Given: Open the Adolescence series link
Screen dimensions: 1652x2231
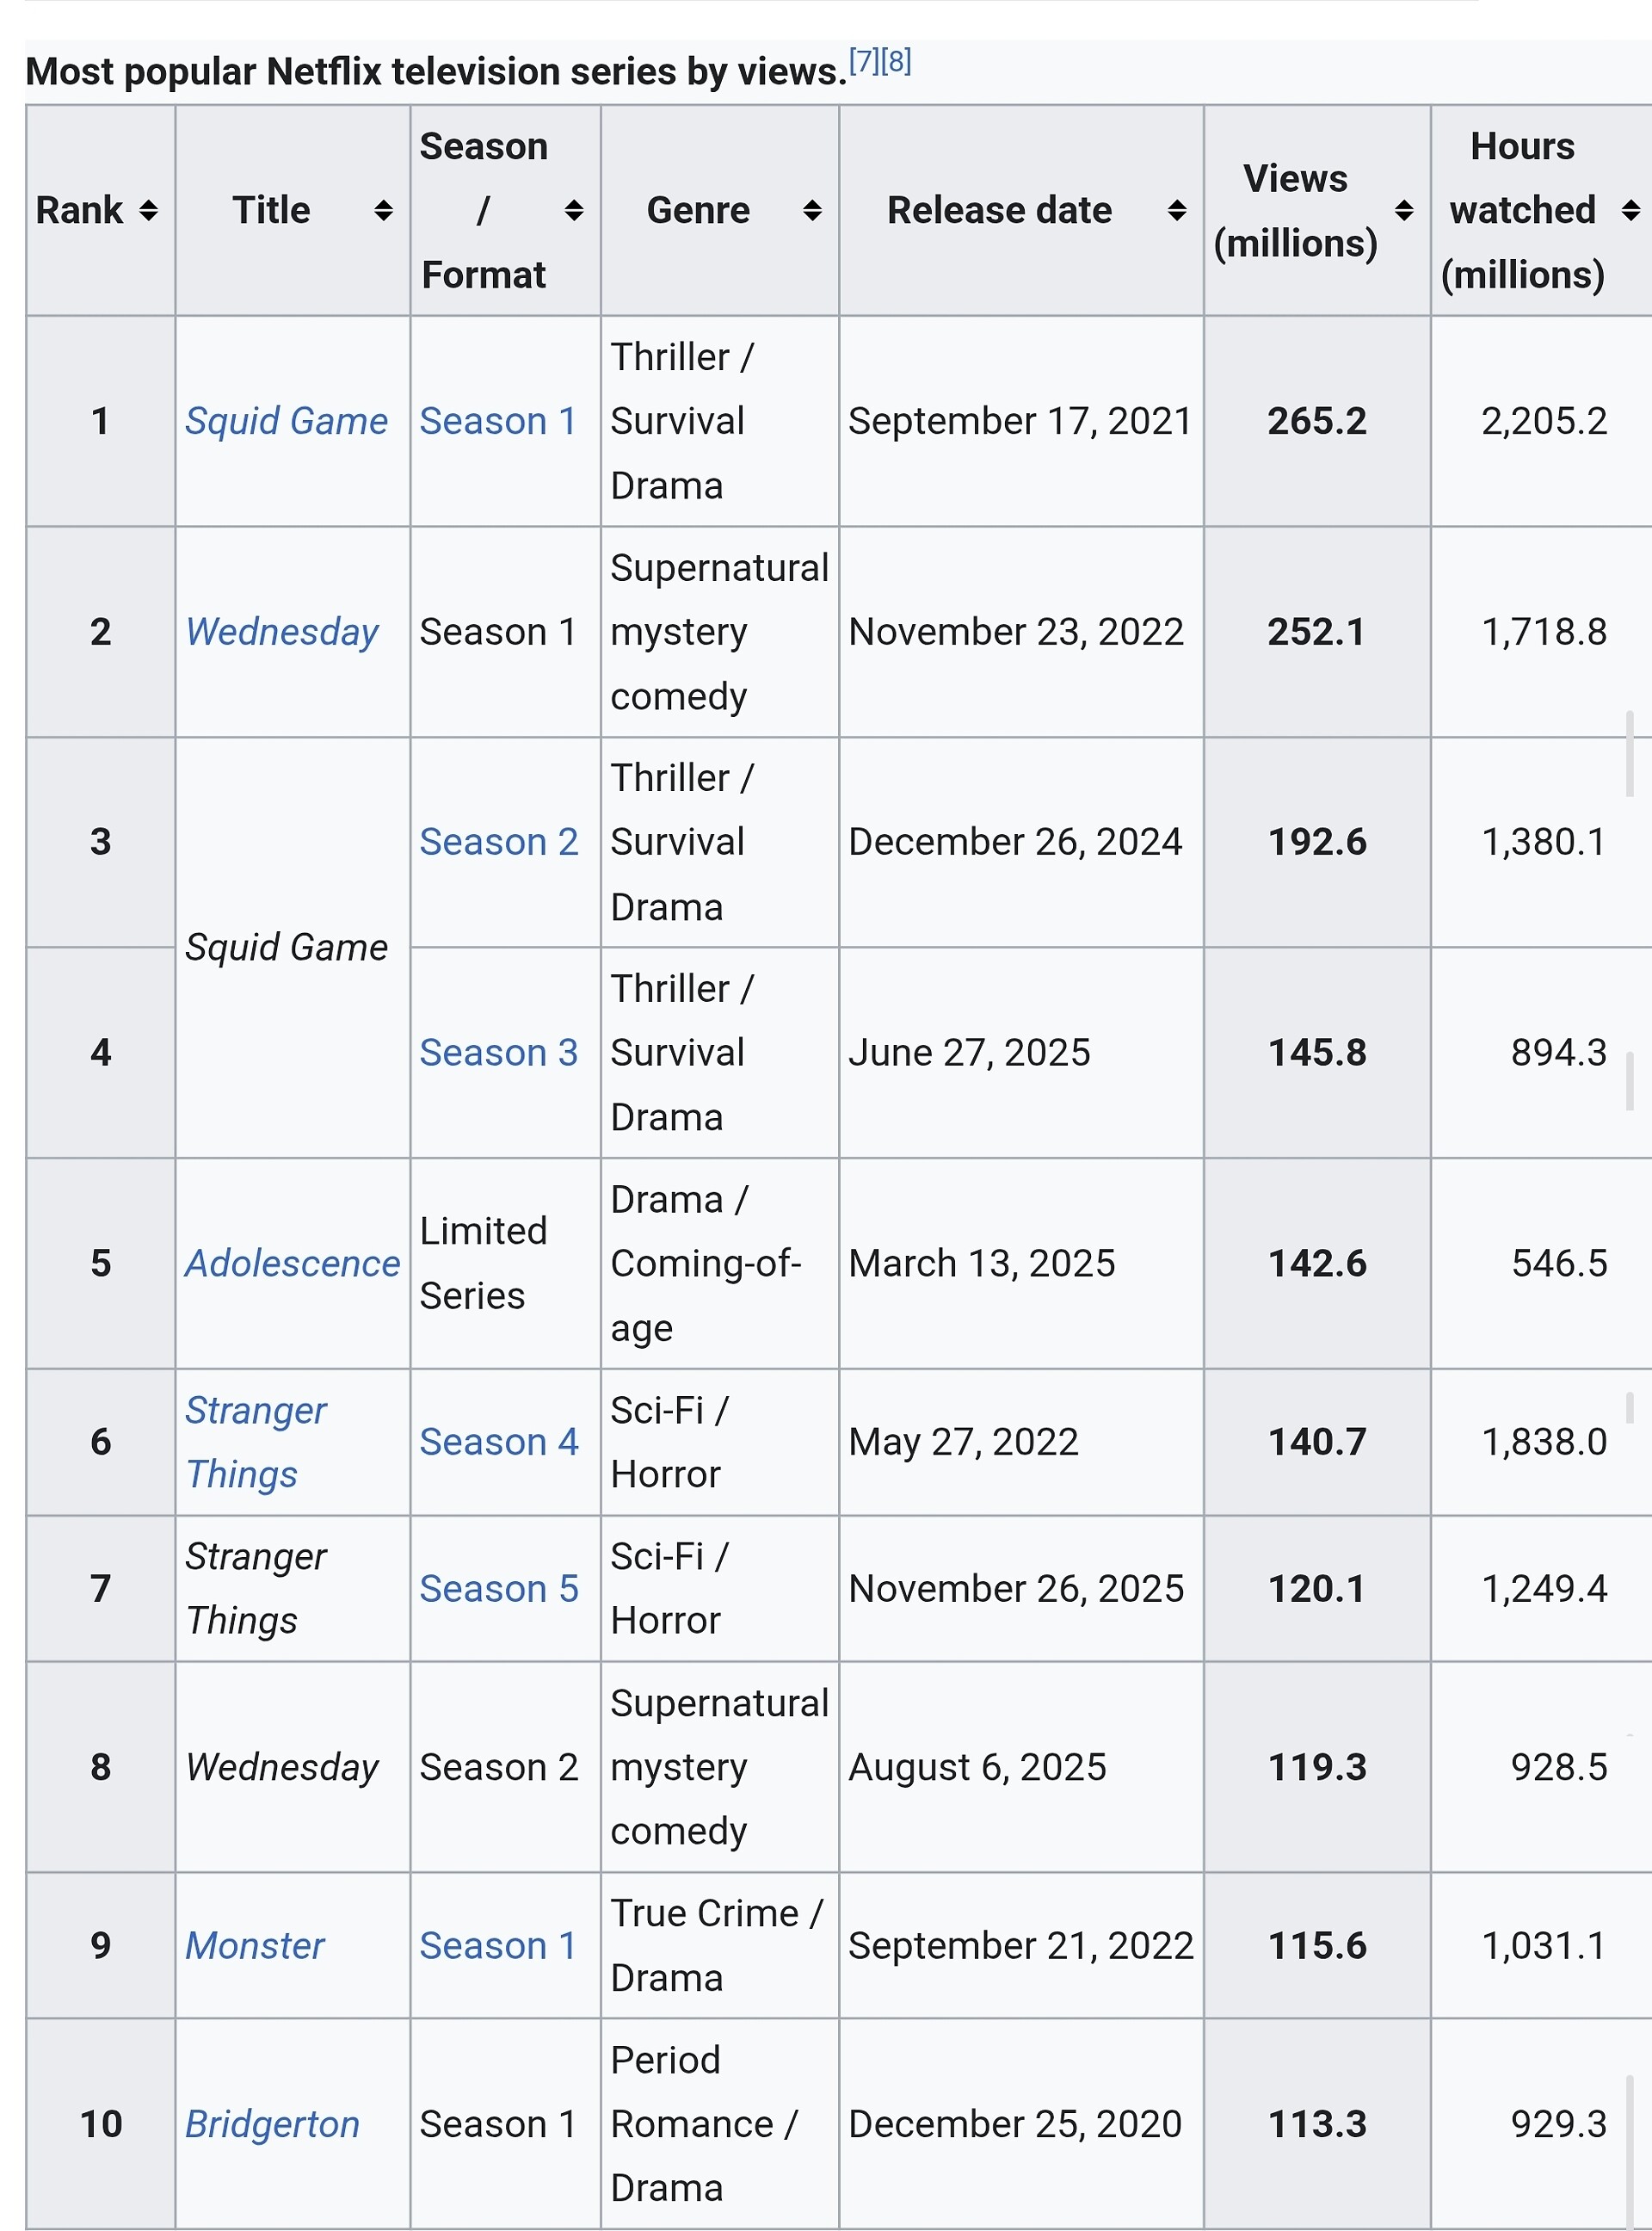Looking at the screenshot, I should tap(292, 1264).
